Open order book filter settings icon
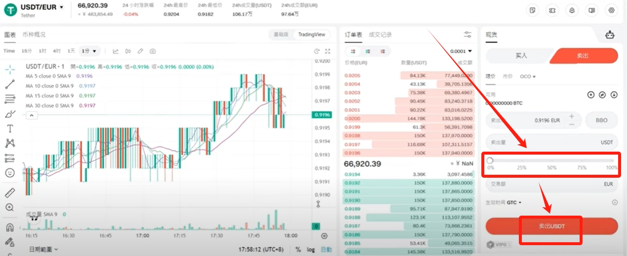Screen dimensions: 627x256 (x=468, y=34)
